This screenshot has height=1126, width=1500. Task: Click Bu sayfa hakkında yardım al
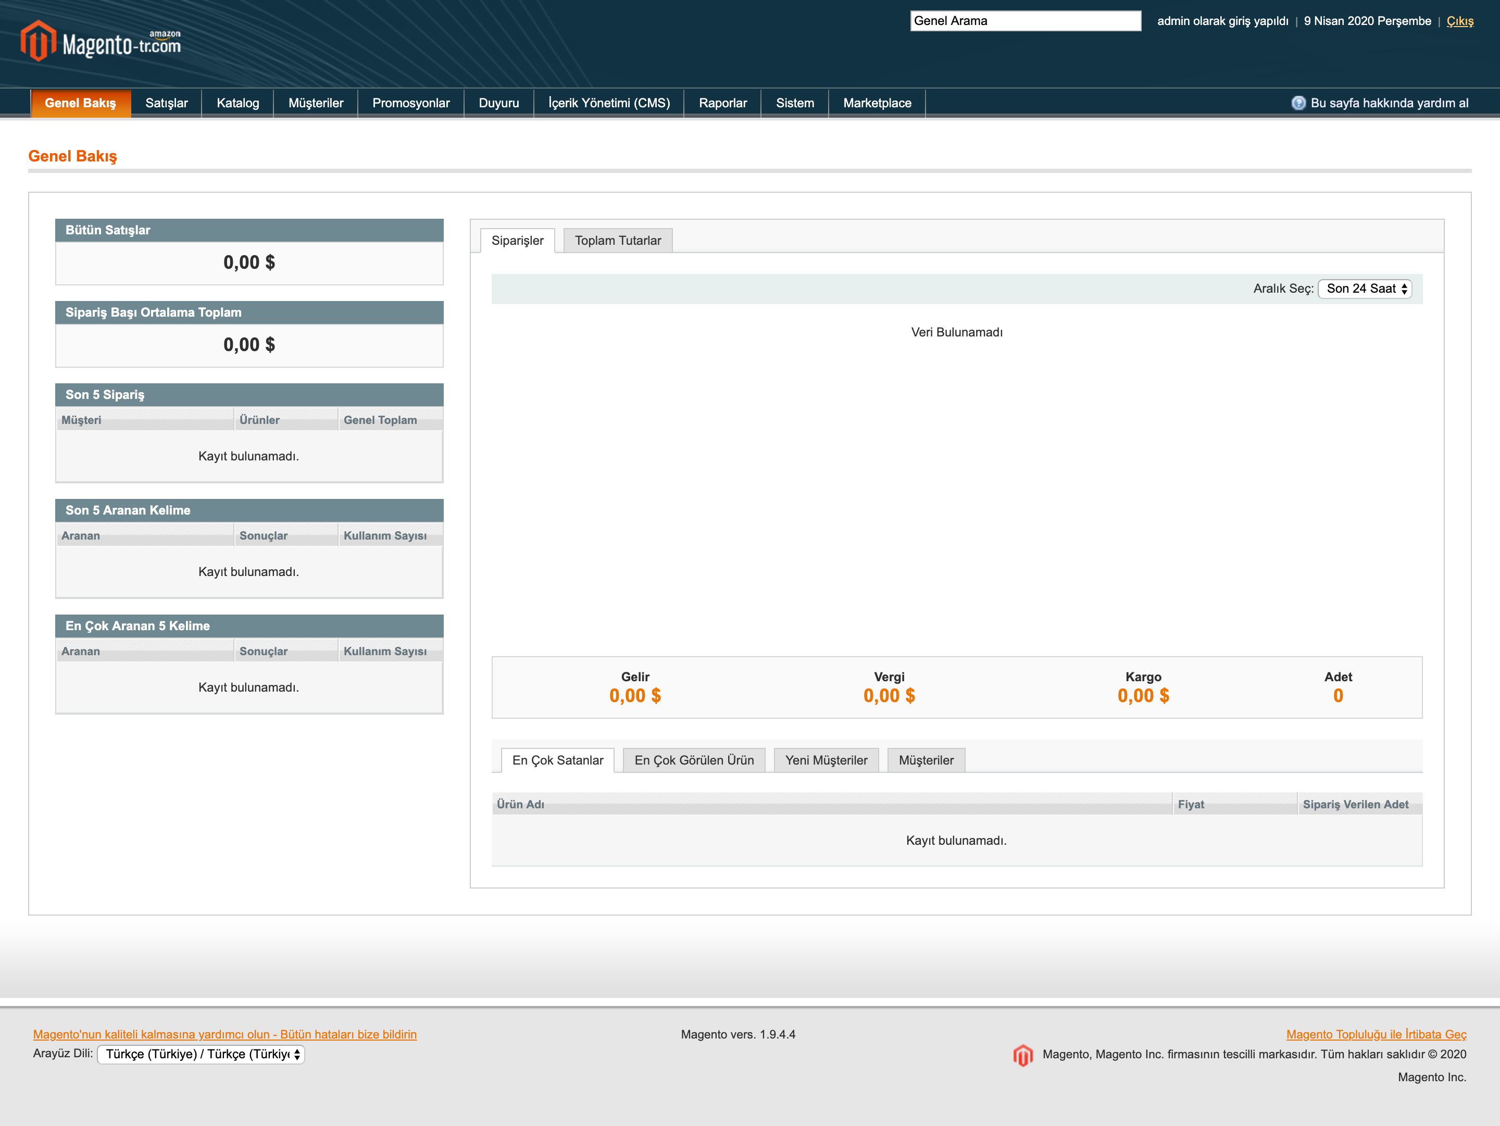click(x=1390, y=103)
